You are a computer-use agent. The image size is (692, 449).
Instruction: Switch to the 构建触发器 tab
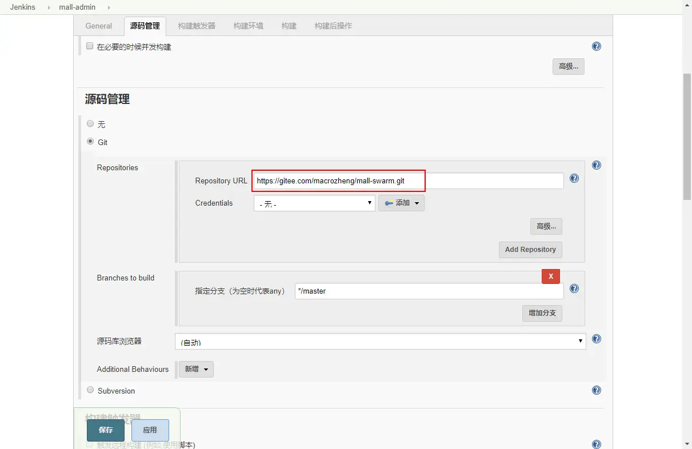point(197,26)
